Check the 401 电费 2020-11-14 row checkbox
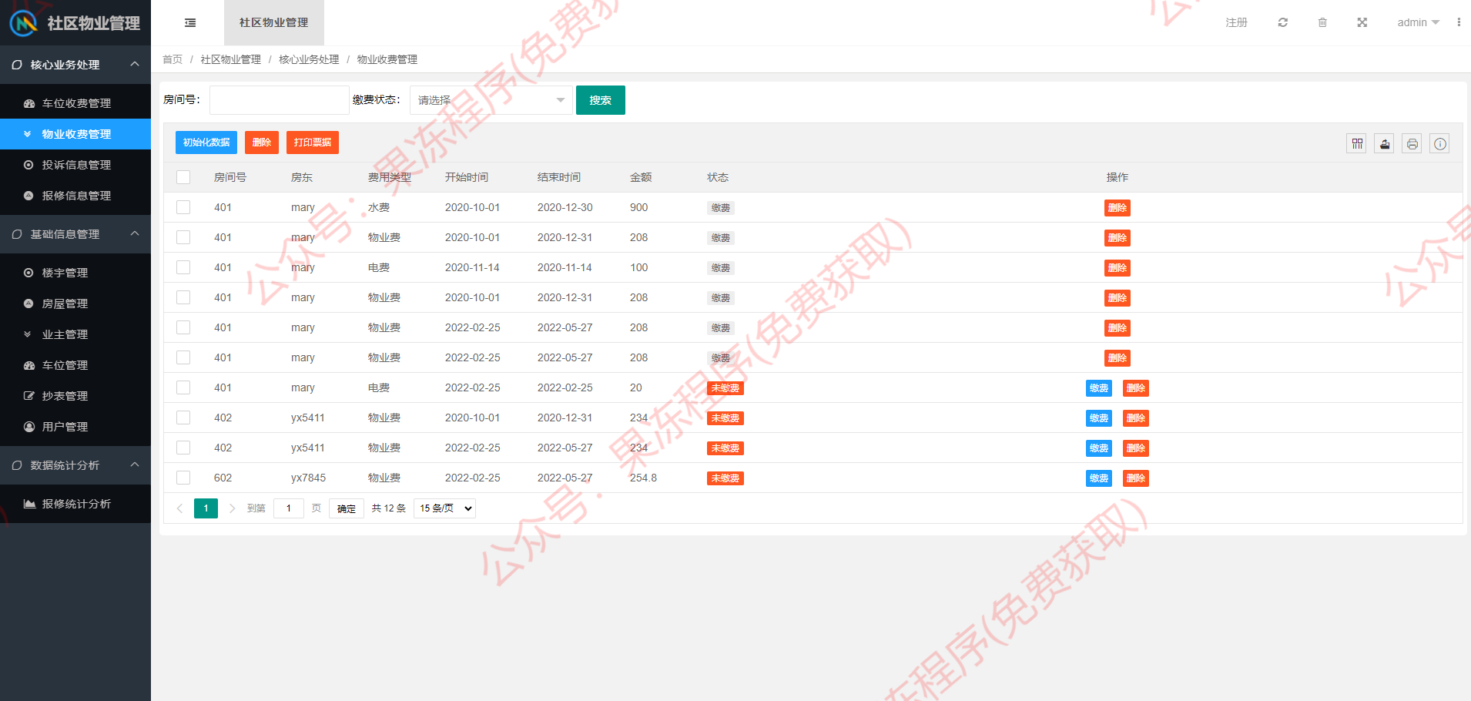The image size is (1471, 701). coord(183,267)
